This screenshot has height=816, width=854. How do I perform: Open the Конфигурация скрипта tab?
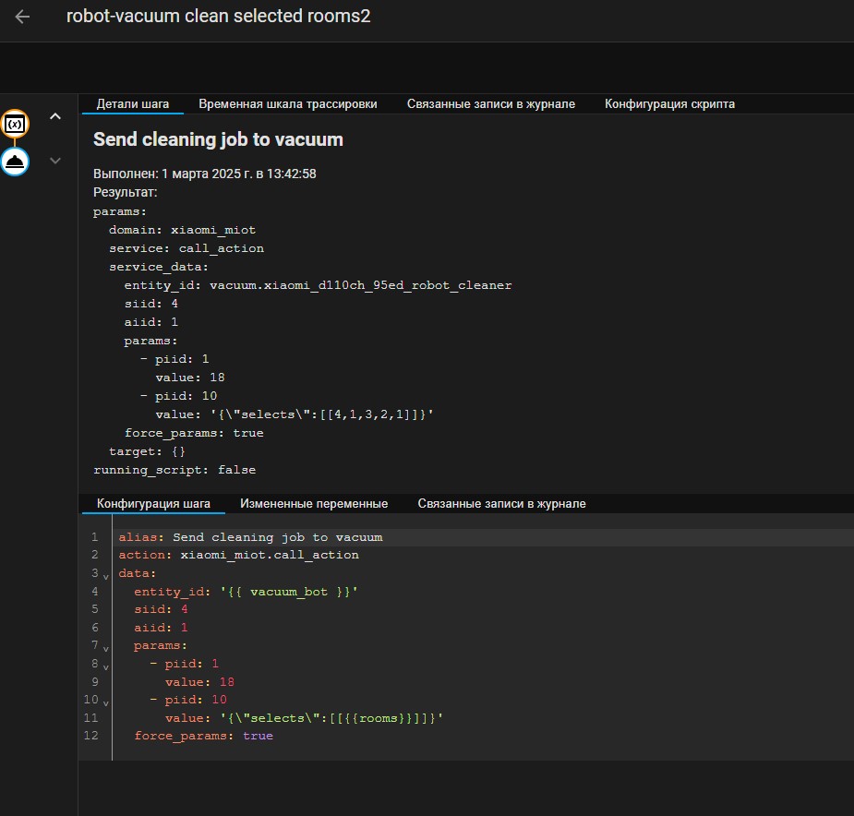[x=669, y=103]
